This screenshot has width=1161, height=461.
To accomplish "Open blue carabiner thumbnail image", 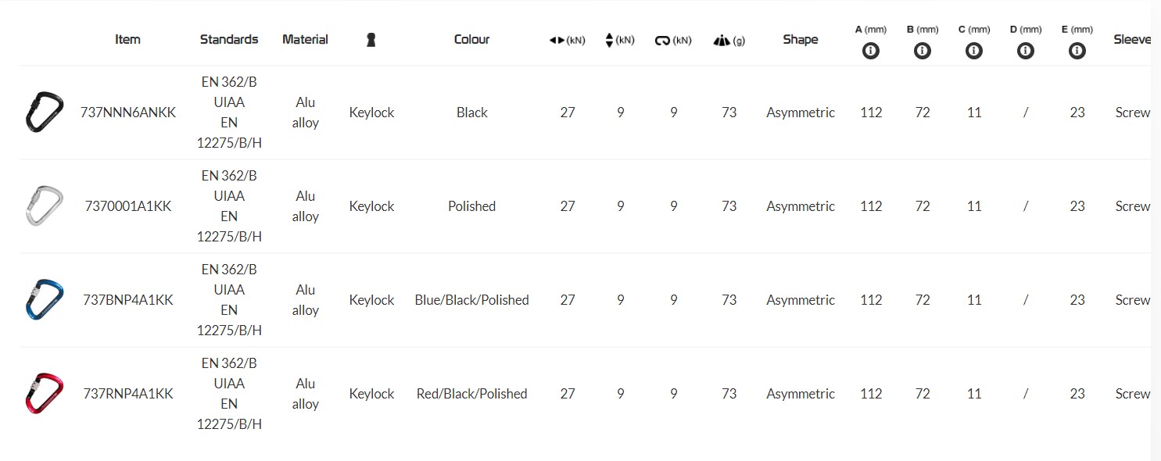I will pyautogui.click(x=44, y=299).
